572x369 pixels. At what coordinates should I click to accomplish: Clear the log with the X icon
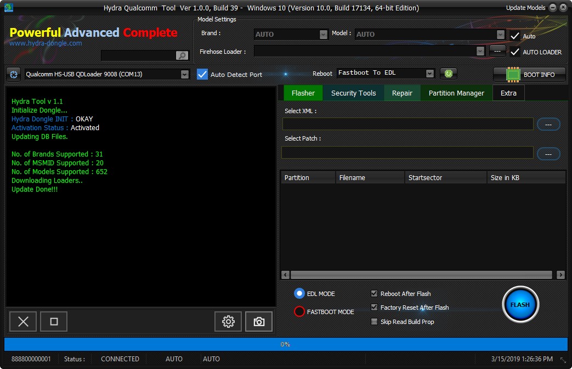tap(23, 321)
